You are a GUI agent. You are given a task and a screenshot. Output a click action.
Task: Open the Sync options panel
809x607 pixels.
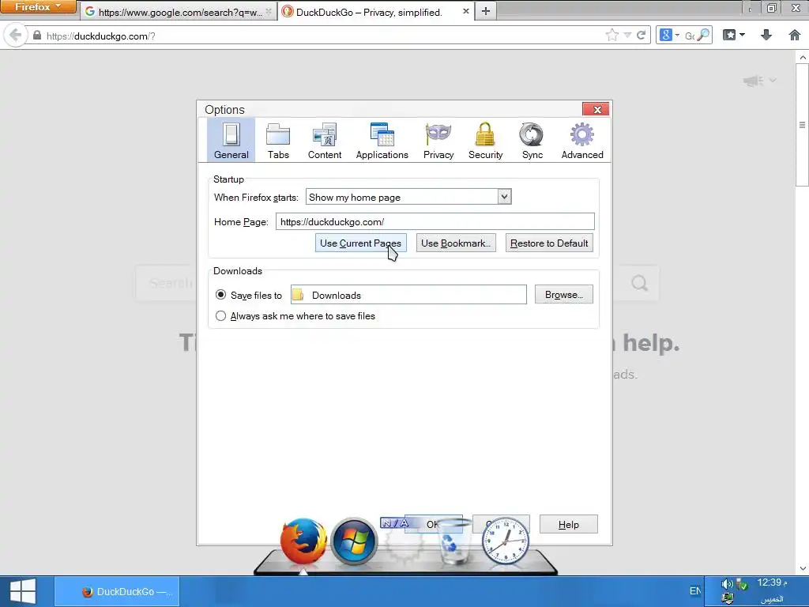pyautogui.click(x=532, y=141)
